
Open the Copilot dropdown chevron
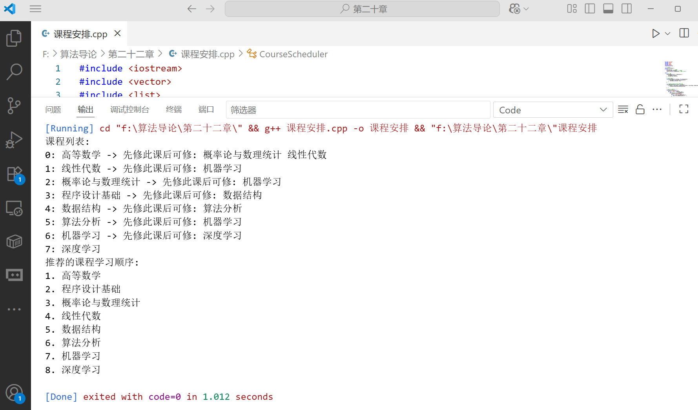pos(526,9)
